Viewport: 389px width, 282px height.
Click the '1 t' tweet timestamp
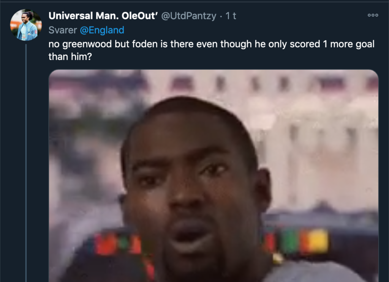tap(231, 16)
